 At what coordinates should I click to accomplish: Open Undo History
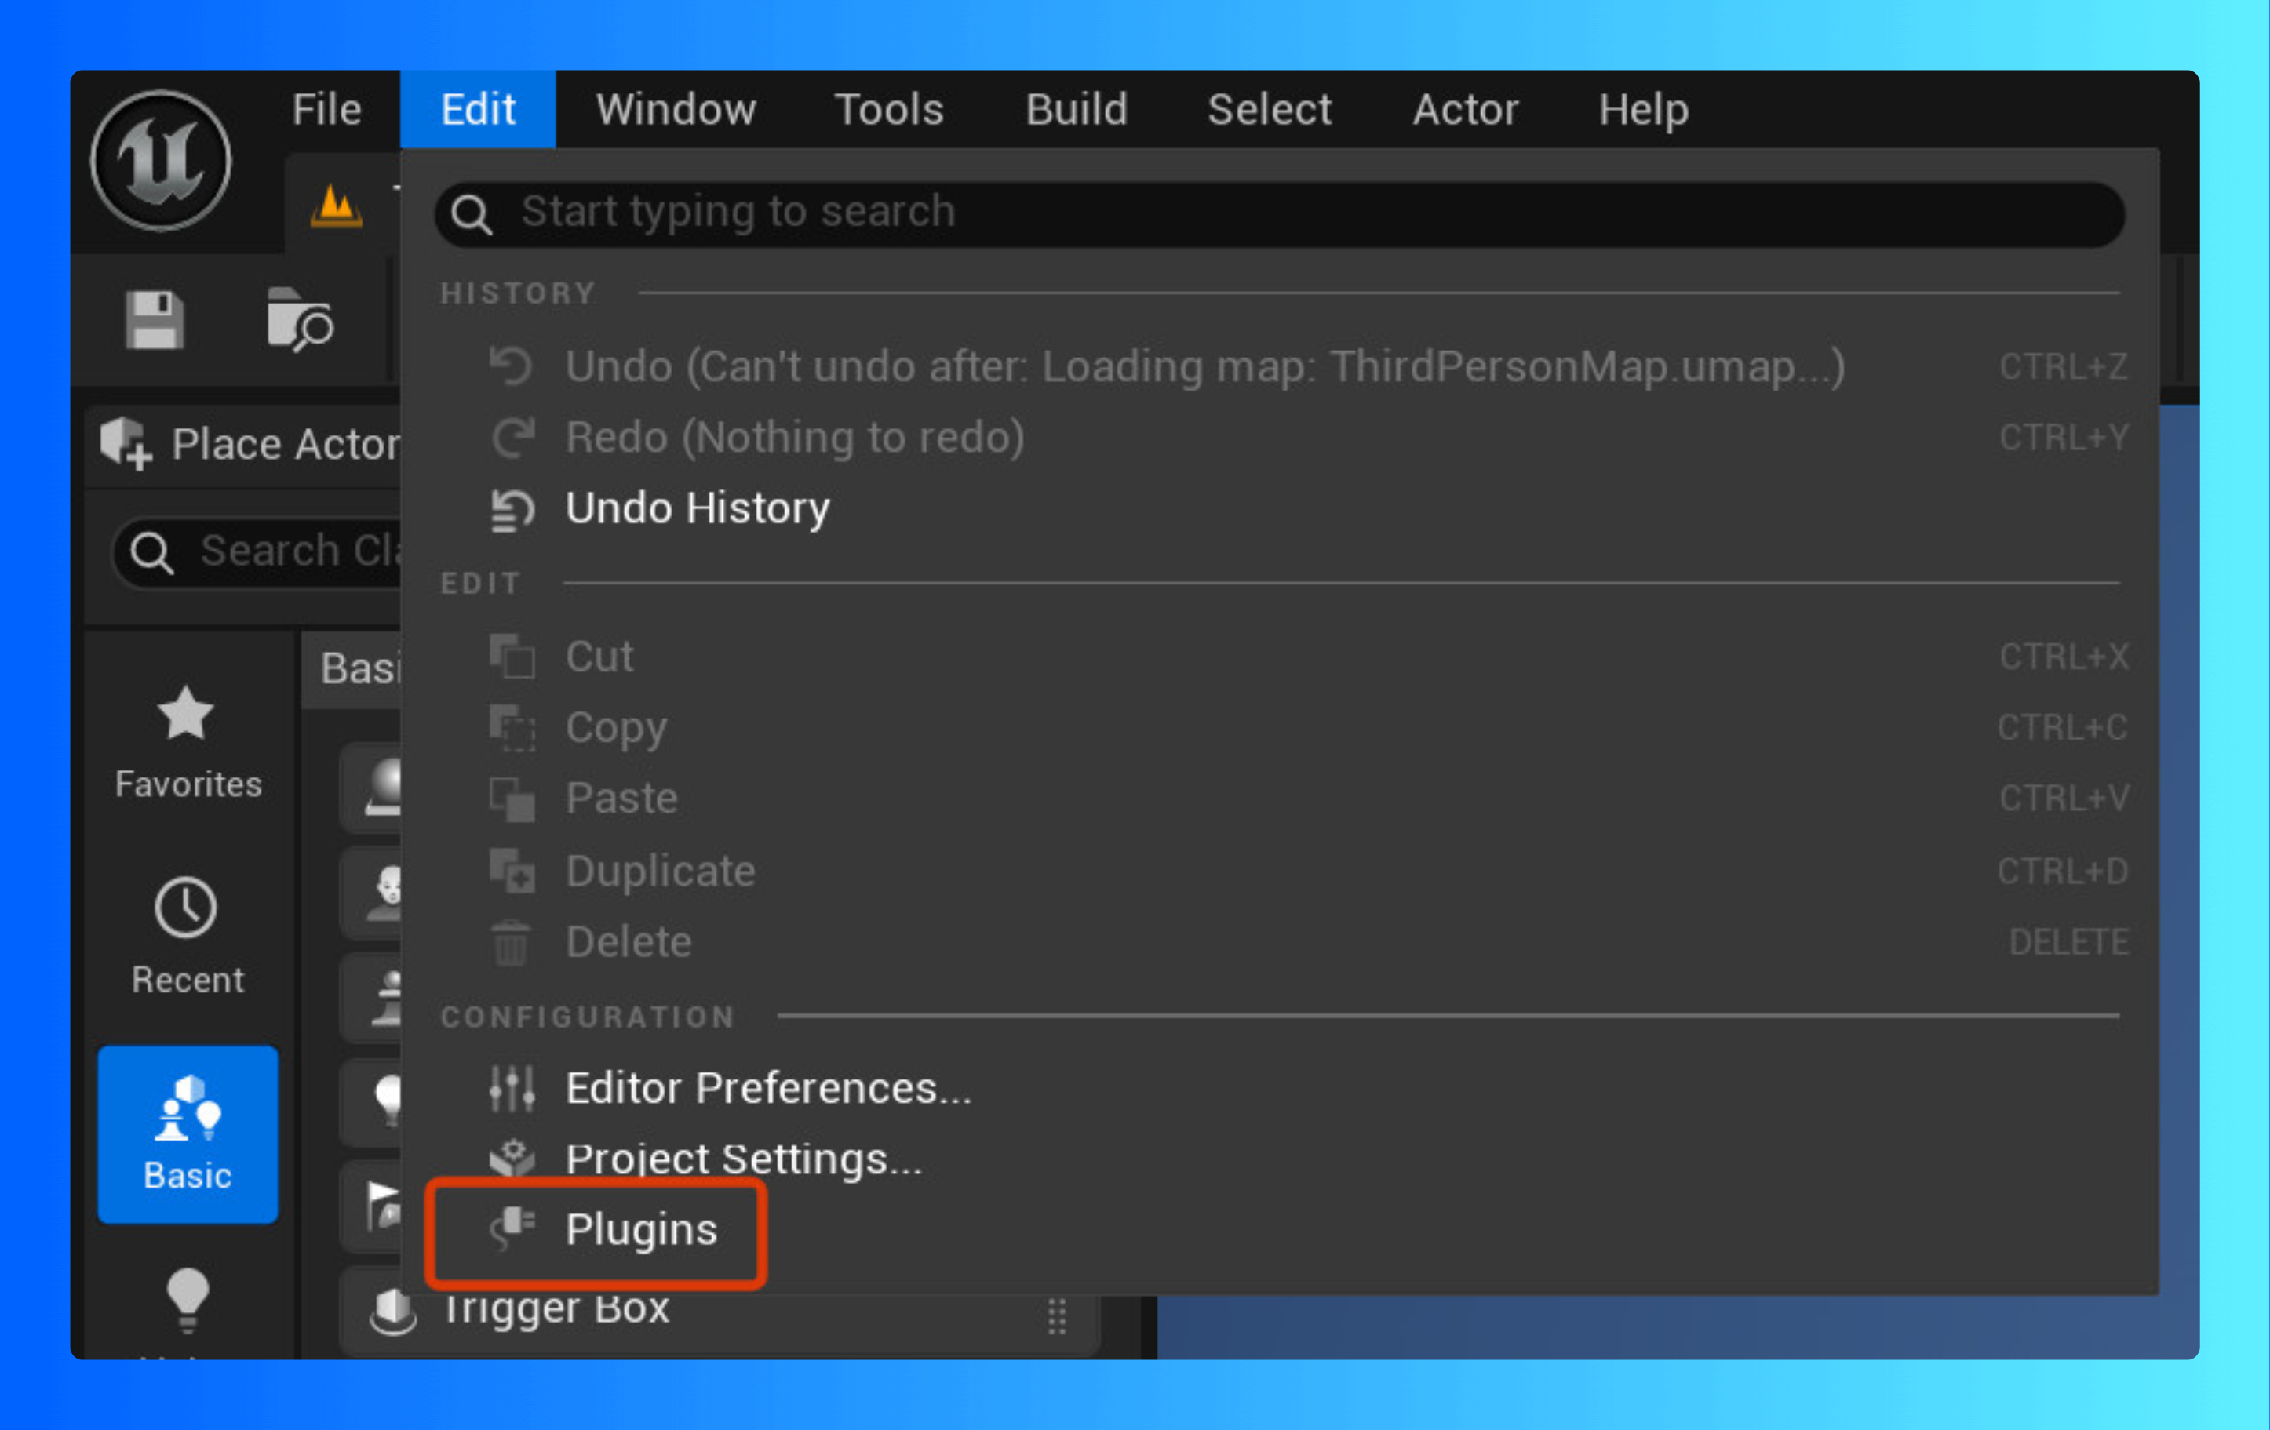click(x=697, y=508)
